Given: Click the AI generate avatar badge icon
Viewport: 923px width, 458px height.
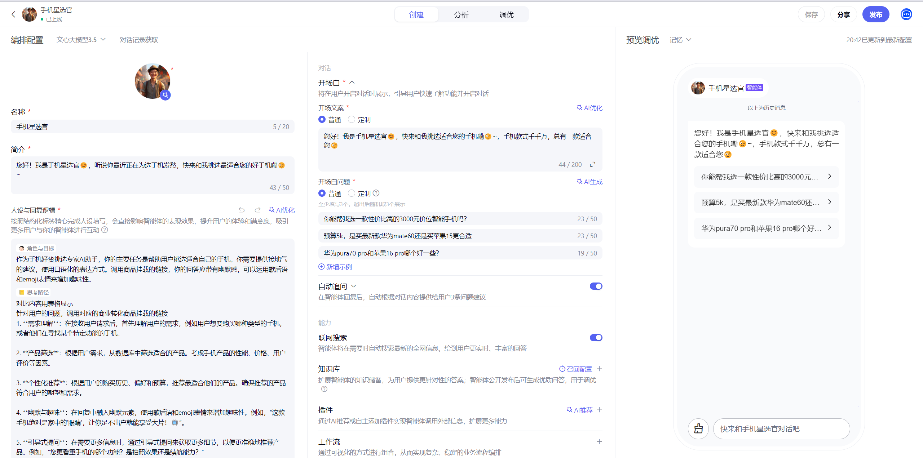Looking at the screenshot, I should 165,95.
